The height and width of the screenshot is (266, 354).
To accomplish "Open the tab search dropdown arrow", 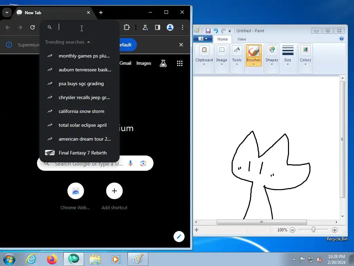I will click(x=7, y=12).
